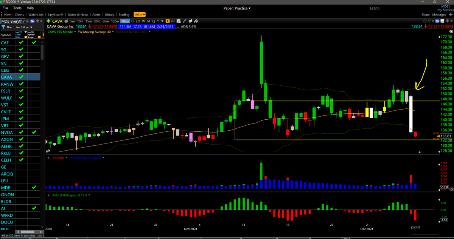Switch chart to 65m timeframe
The width and height of the screenshot is (454, 239).
click(x=106, y=21)
